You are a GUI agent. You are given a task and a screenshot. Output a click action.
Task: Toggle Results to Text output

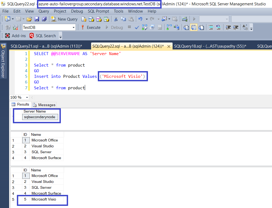coord(186,27)
